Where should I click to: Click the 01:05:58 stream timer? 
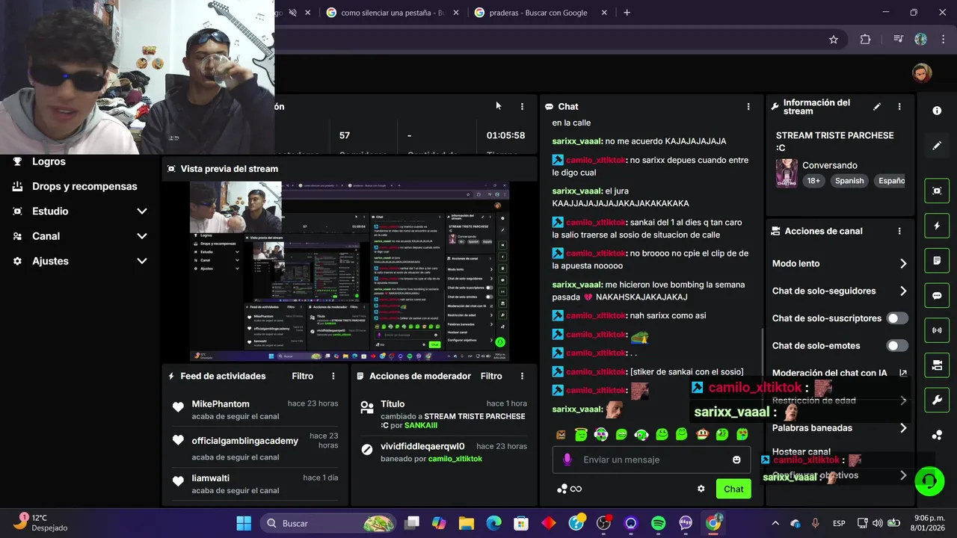pos(505,135)
